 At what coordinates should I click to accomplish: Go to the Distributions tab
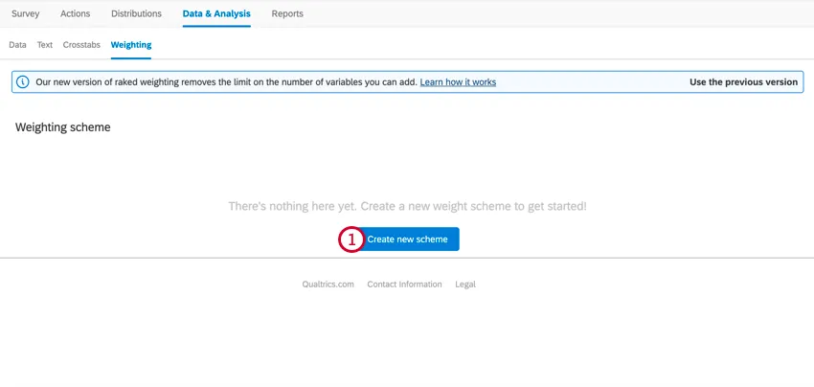[x=136, y=13]
